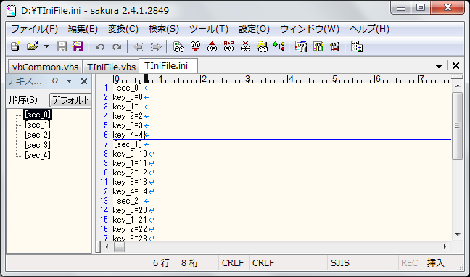Open the command list icon
Screen dimensions: 470x277
357,46
